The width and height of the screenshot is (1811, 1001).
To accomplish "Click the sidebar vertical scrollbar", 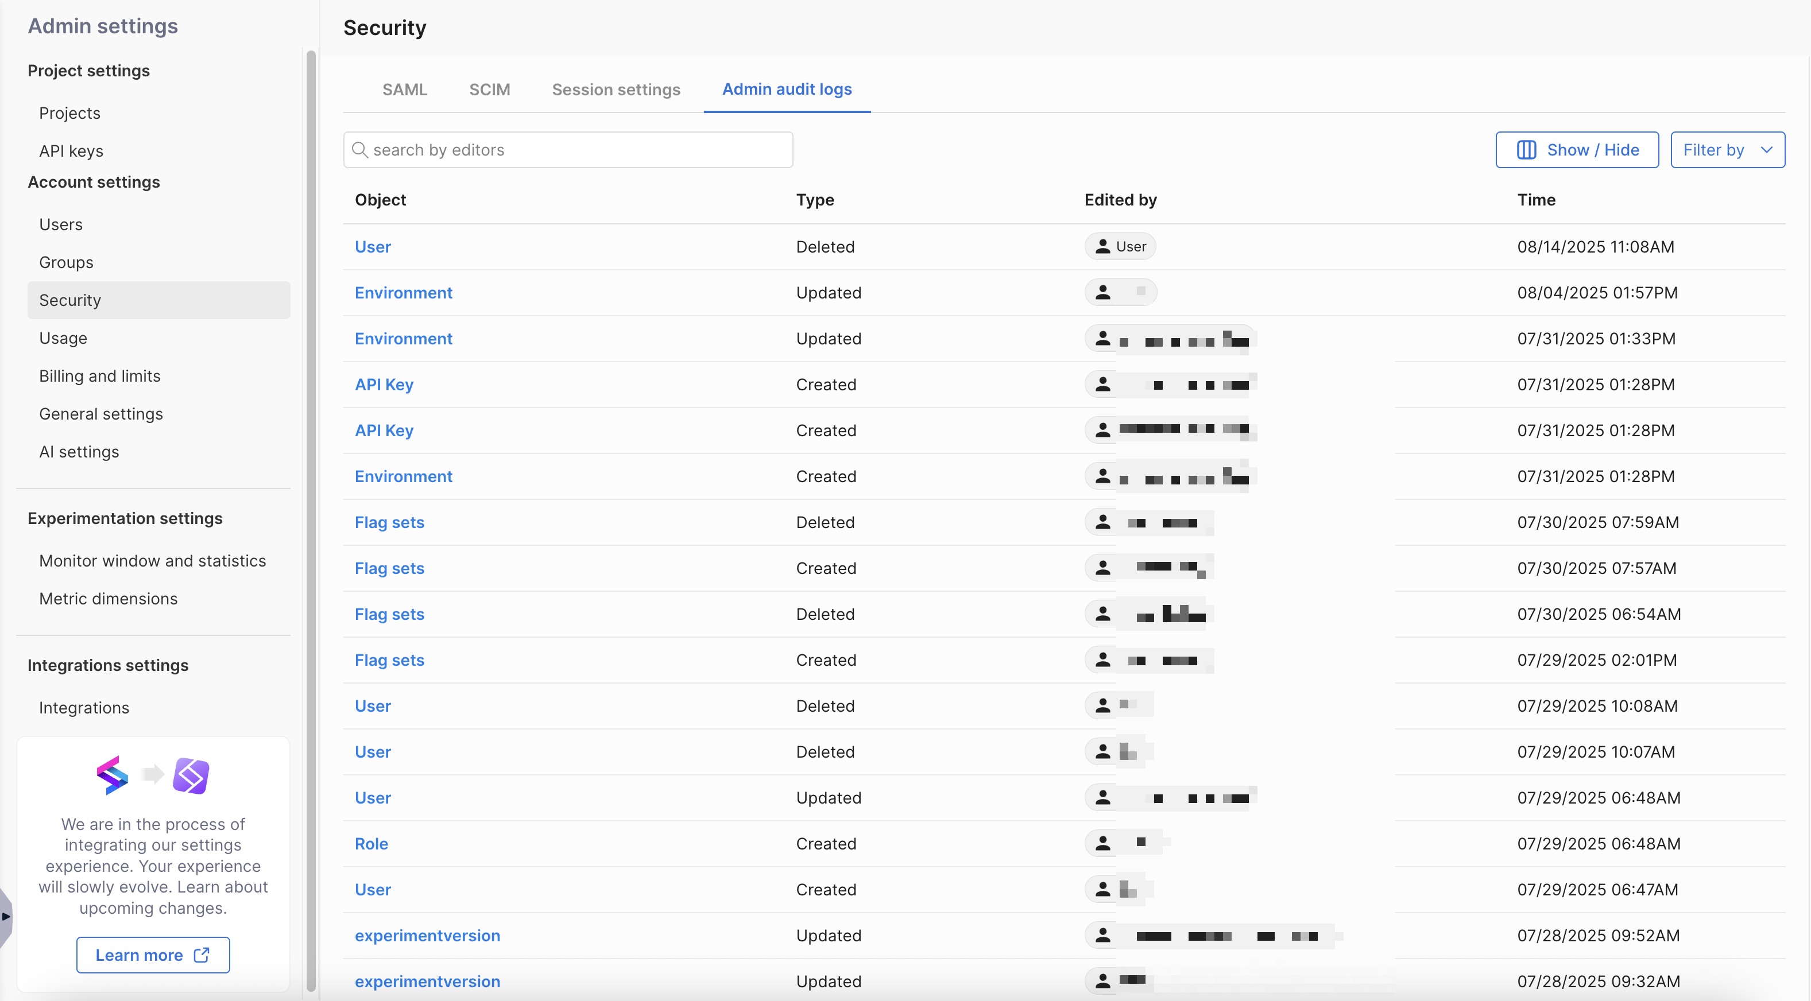I will [311, 492].
